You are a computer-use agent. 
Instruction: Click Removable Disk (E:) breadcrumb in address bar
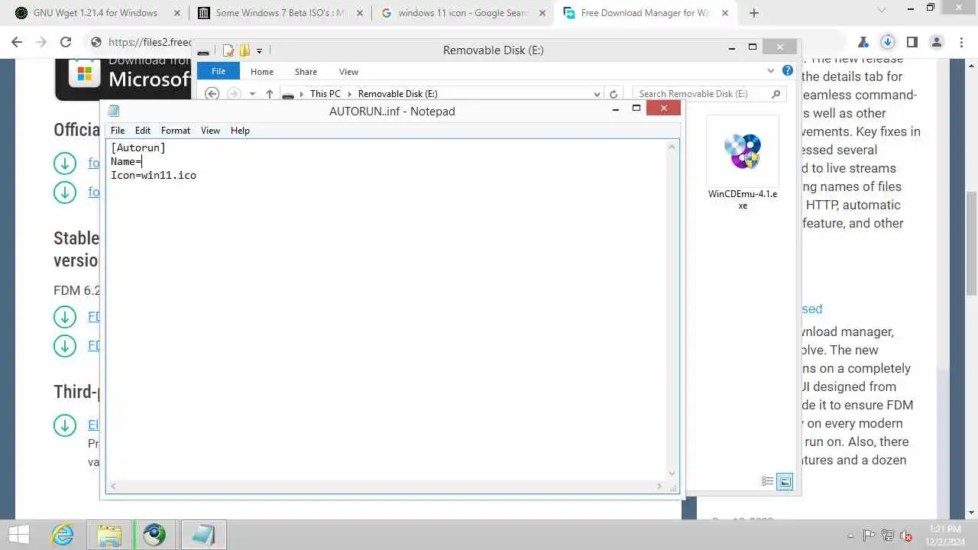[x=397, y=94]
